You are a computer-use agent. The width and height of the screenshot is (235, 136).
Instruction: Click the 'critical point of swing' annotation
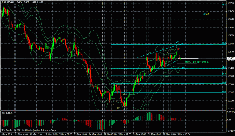(197, 62)
